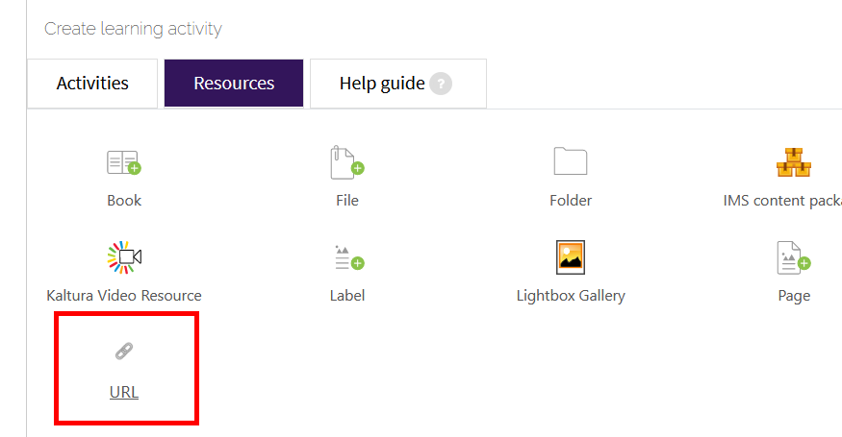
Task: Choose the Label resource icon
Action: click(349, 257)
